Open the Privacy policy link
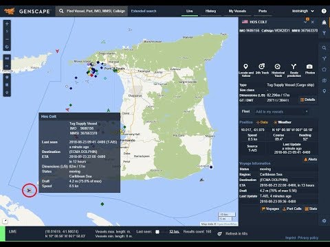This screenshot has height=247, width=330. (x=307, y=238)
